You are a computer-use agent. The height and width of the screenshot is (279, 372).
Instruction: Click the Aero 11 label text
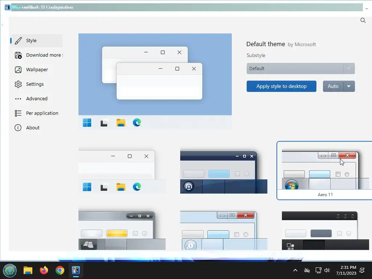click(x=325, y=195)
